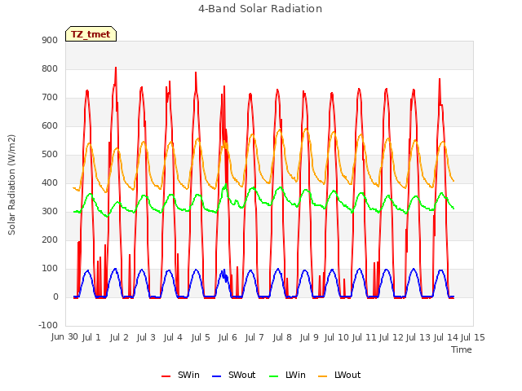This screenshot has height=391, width=522.
Task: Click the Jul 13 x-axis tick label
Action: click(418, 337)
